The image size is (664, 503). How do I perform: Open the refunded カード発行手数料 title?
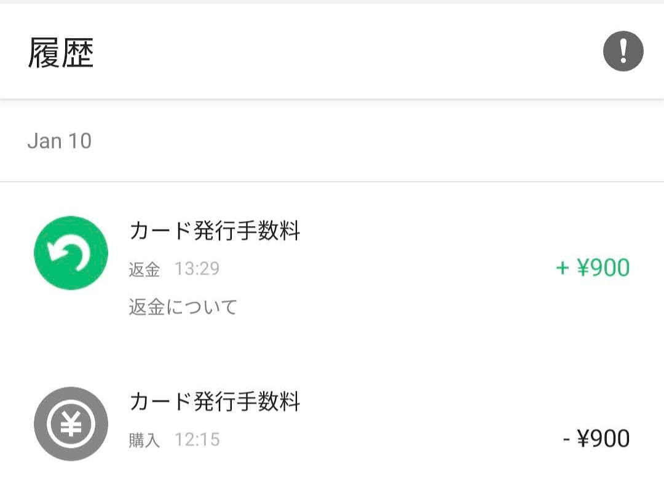(215, 231)
